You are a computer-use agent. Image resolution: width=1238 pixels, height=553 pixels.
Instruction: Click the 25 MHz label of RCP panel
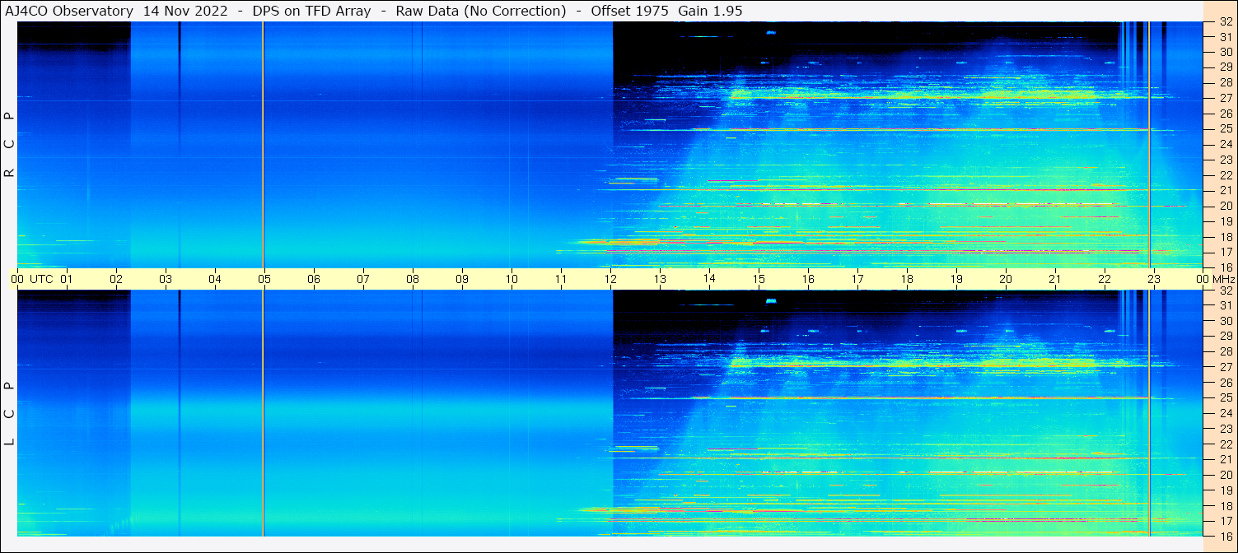pyautogui.click(x=1226, y=128)
